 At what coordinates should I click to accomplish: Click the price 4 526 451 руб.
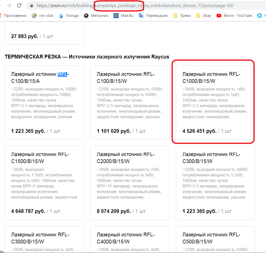coord(199,131)
